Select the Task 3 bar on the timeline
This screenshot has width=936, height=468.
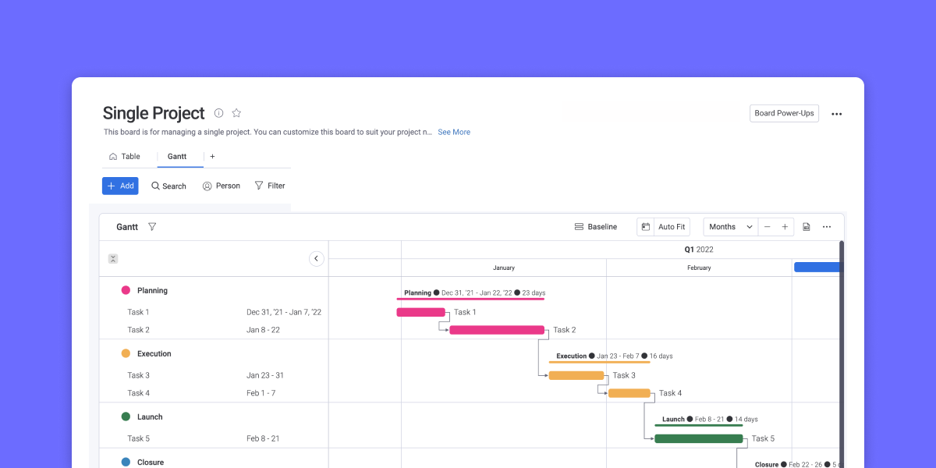tap(576, 375)
